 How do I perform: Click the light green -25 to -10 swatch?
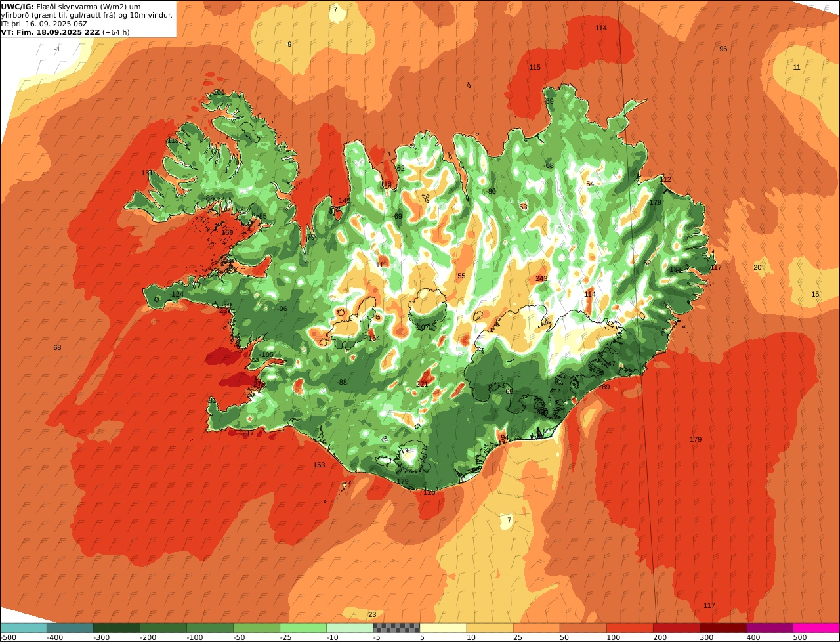tap(303, 628)
